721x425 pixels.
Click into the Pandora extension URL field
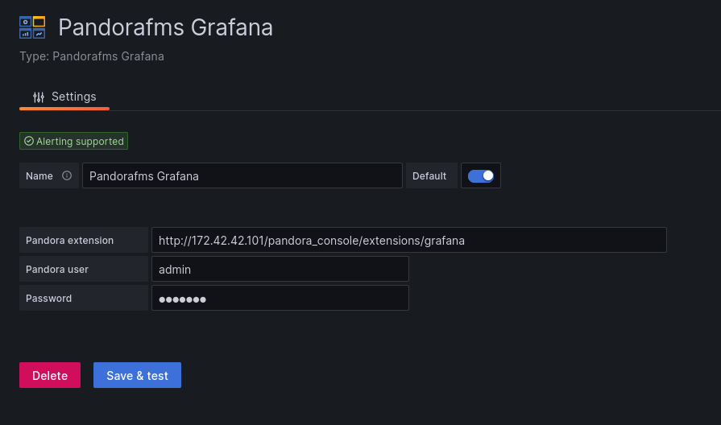click(x=408, y=240)
